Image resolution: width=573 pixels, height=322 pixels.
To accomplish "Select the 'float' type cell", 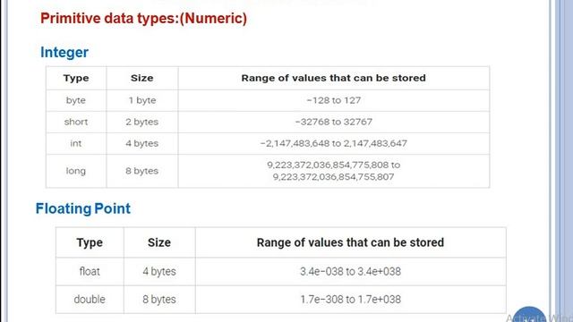I will (x=90, y=272).
